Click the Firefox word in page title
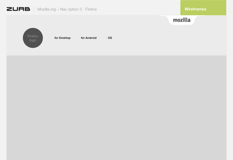The width and height of the screenshot is (233, 160). click(91, 9)
